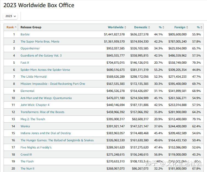Sort by Worldwide gross column
This screenshot has width=207, height=172.
pos(117,27)
